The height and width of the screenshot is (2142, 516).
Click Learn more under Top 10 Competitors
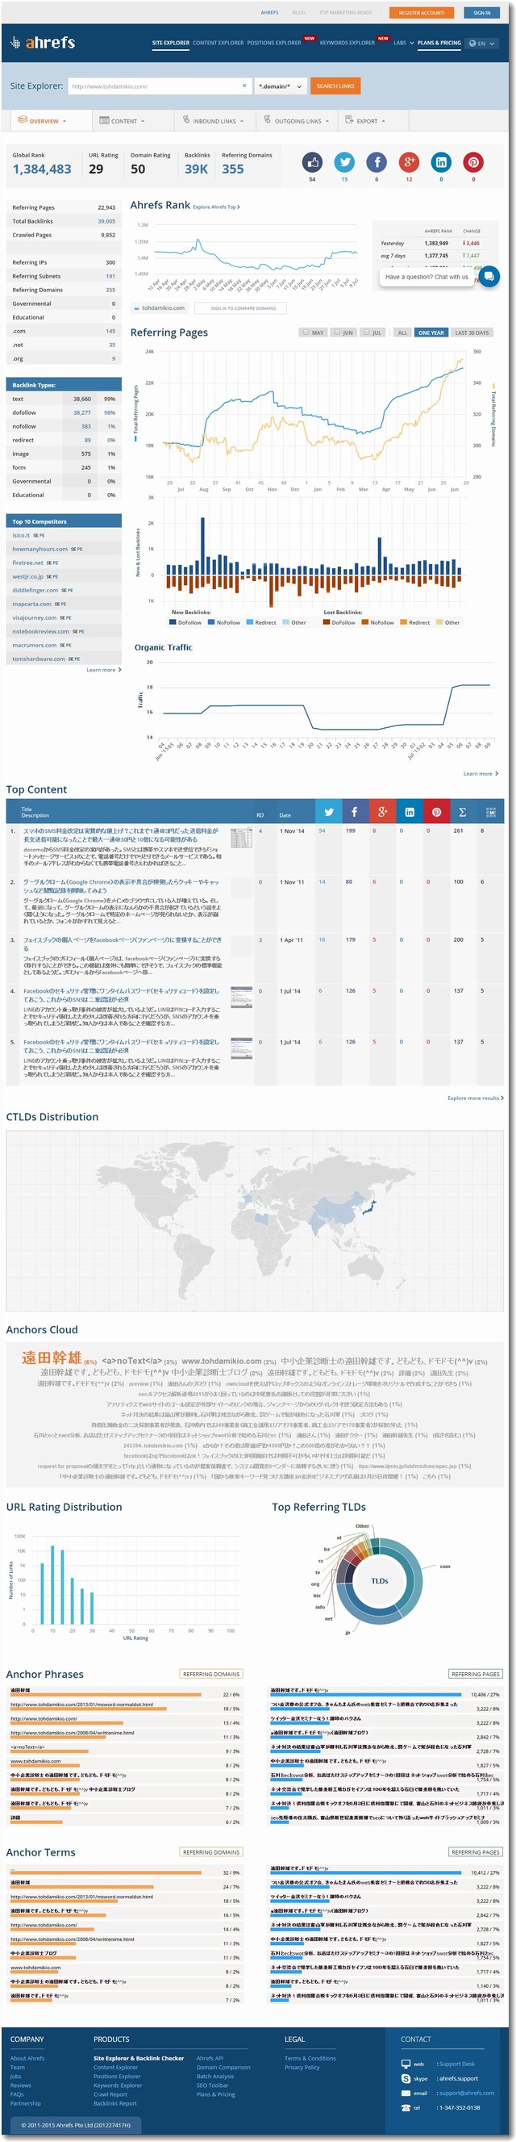(103, 669)
